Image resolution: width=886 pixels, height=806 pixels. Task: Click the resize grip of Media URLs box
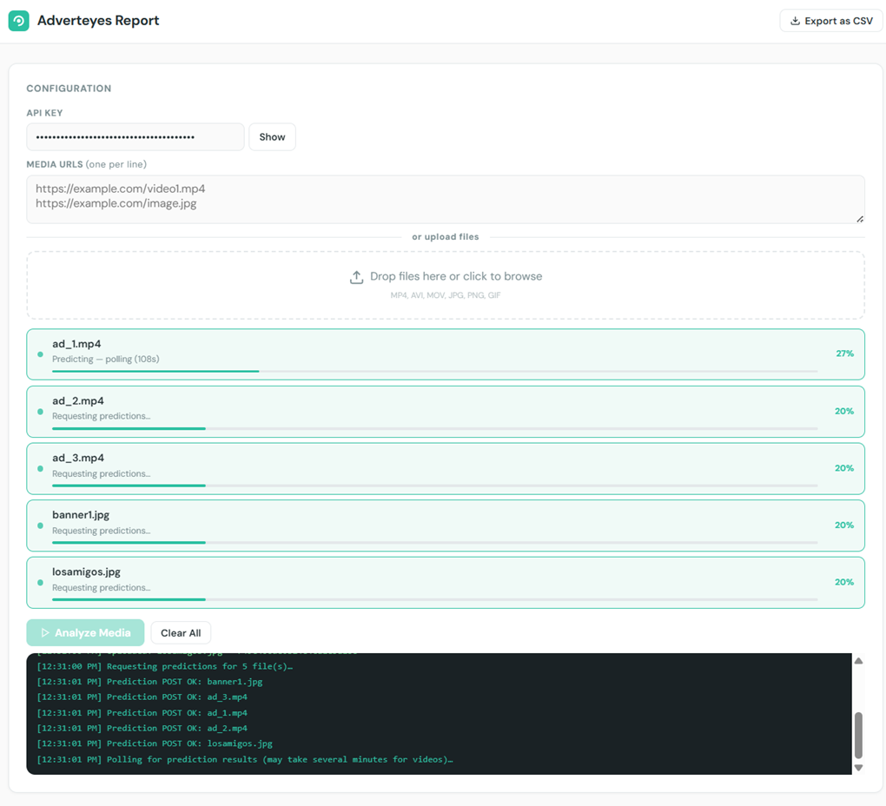click(x=859, y=219)
